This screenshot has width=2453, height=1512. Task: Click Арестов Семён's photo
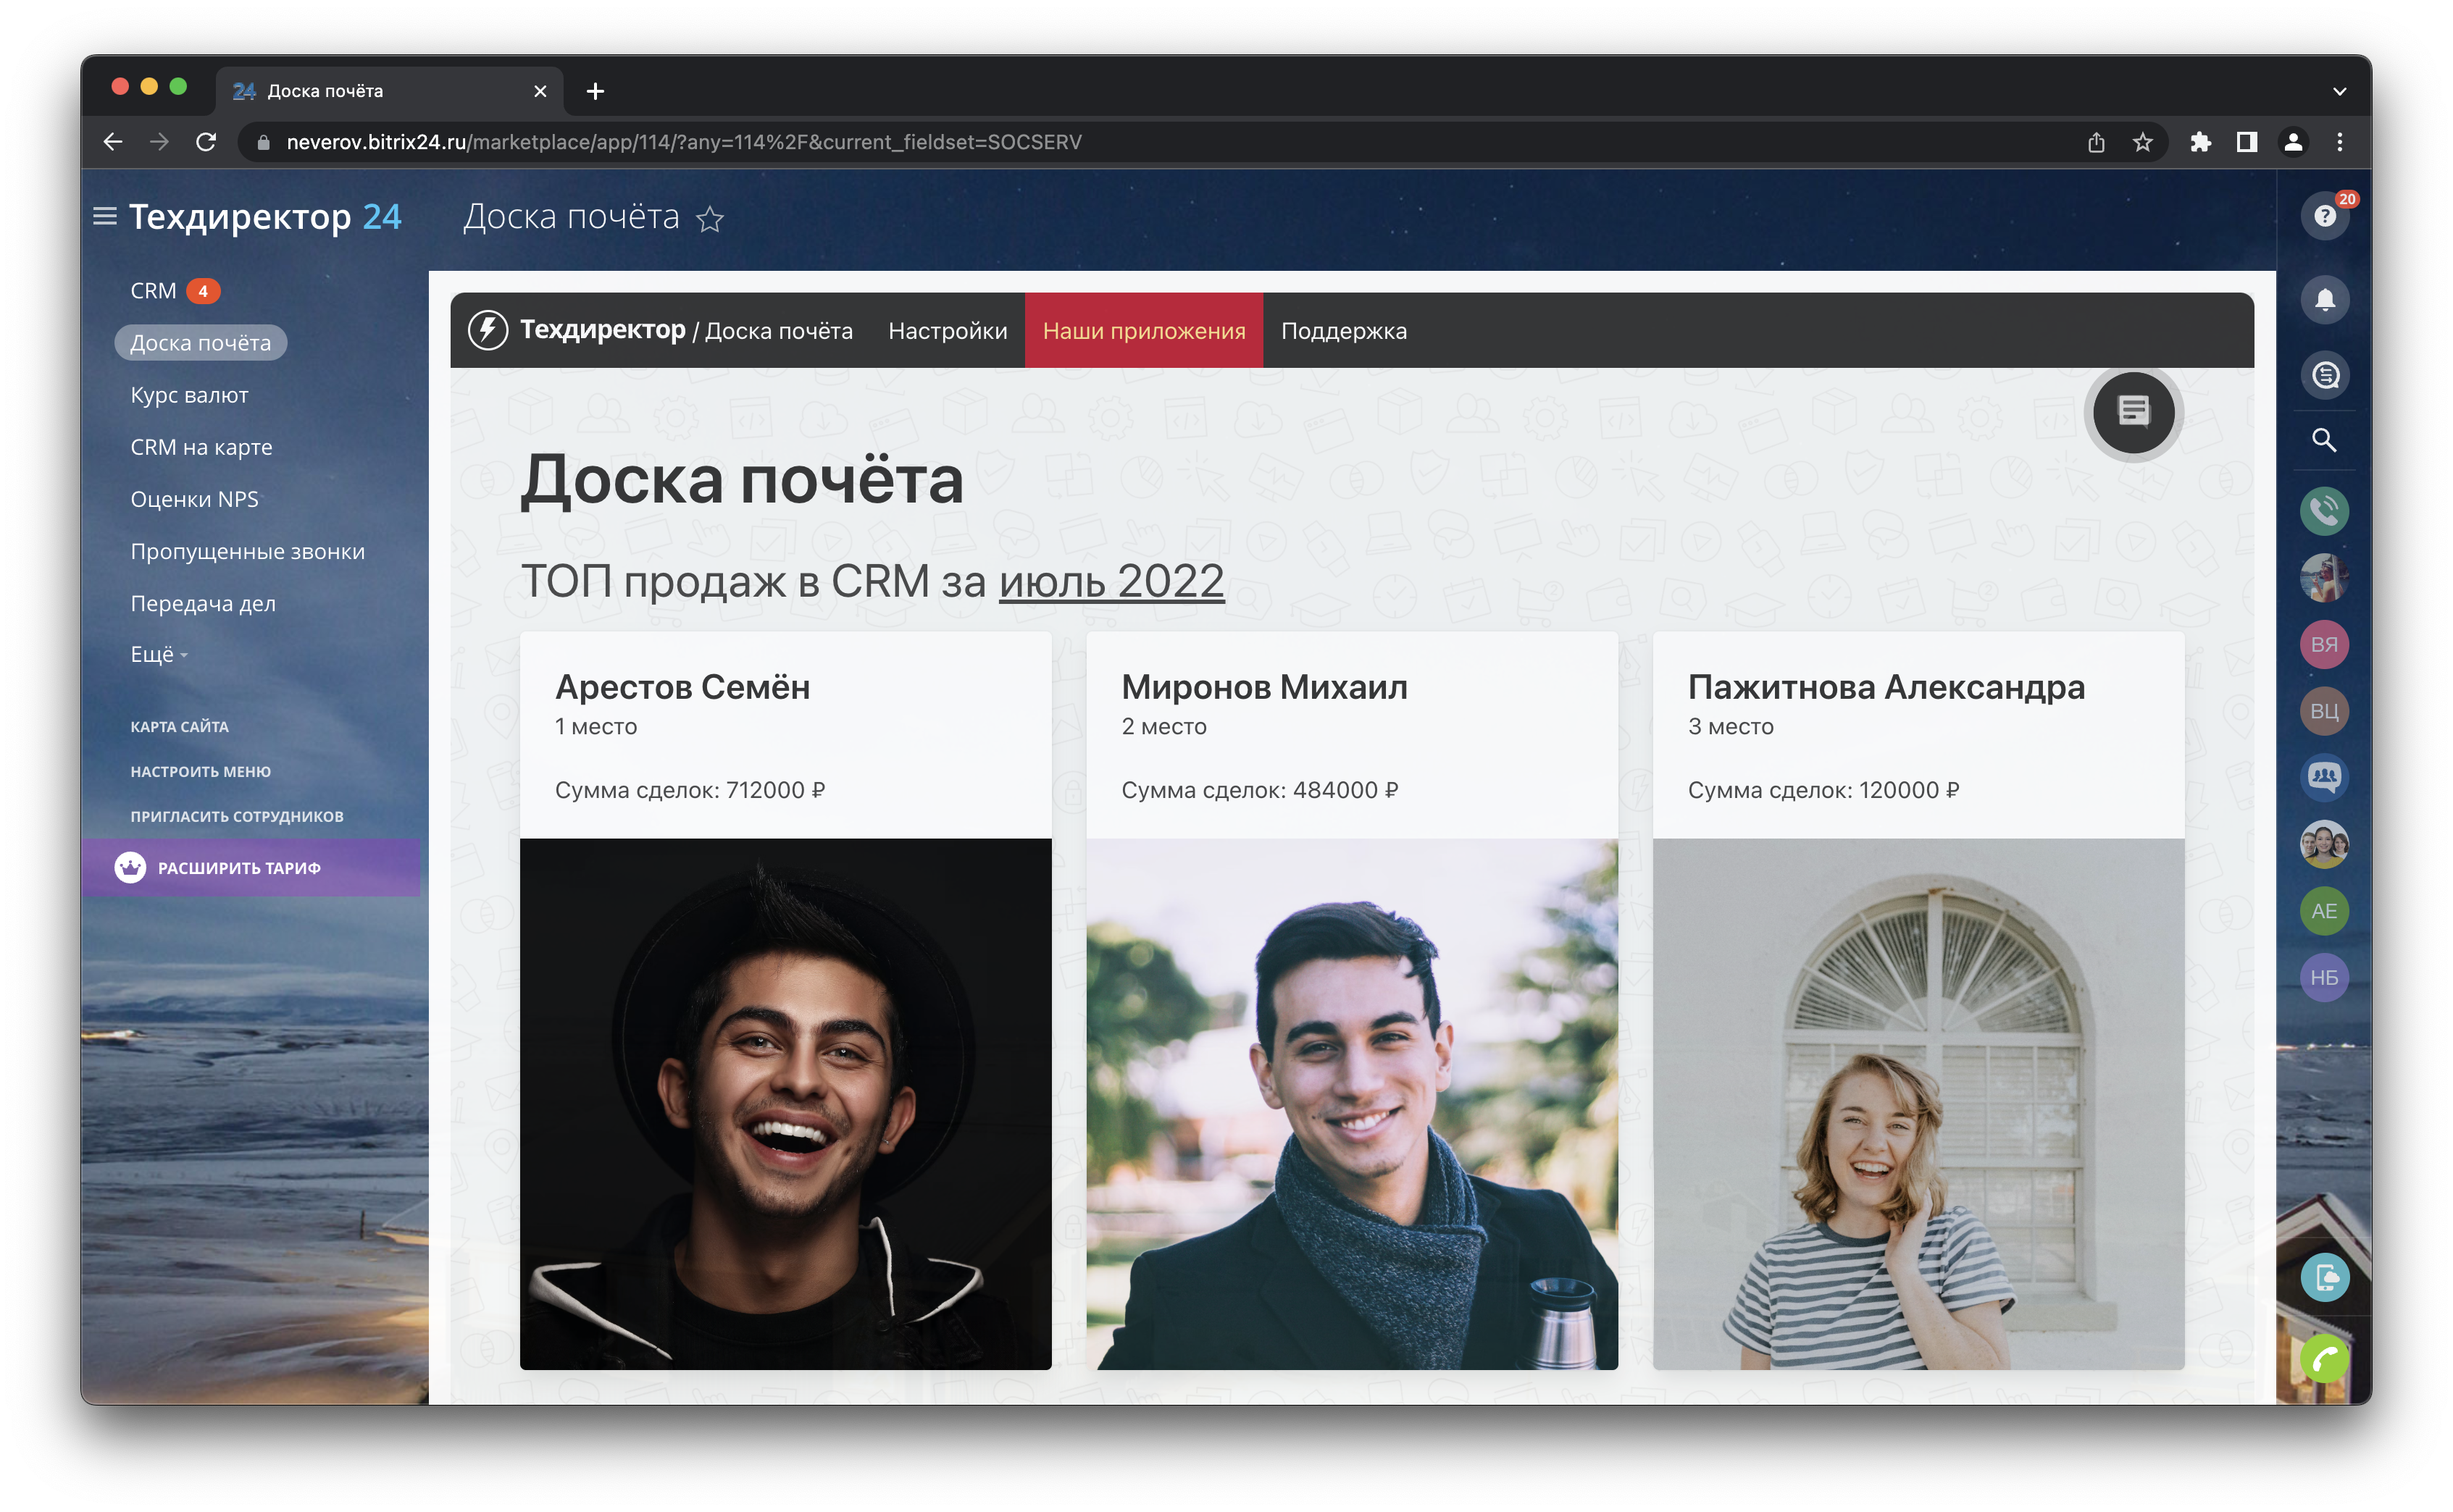[x=785, y=1103]
